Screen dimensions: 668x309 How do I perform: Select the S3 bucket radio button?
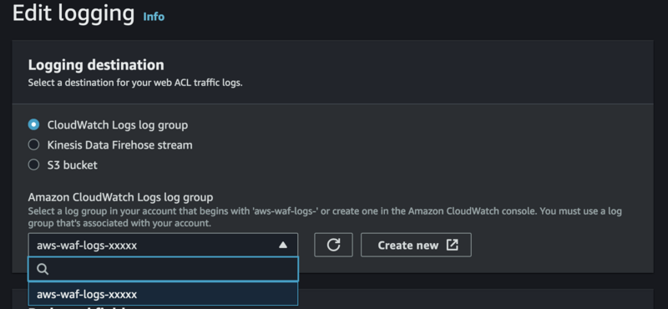(x=33, y=165)
